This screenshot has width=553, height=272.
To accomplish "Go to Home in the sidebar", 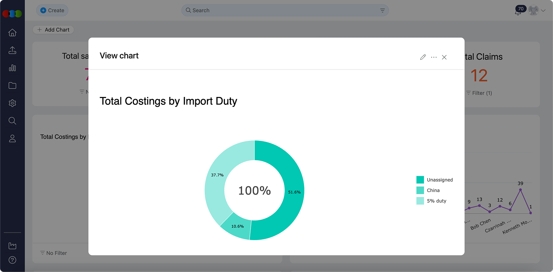I will (x=12, y=33).
